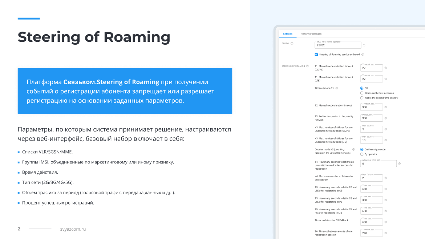
Task: Click T2 timeout field showing 900
Action: pyautogui.click(x=372, y=107)
